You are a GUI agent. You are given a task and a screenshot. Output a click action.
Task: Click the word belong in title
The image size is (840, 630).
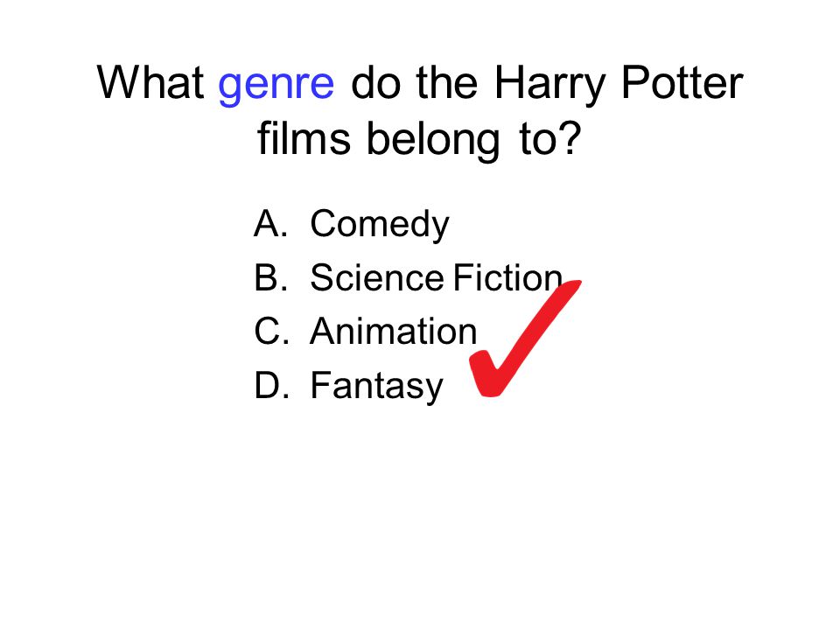pyautogui.click(x=433, y=140)
